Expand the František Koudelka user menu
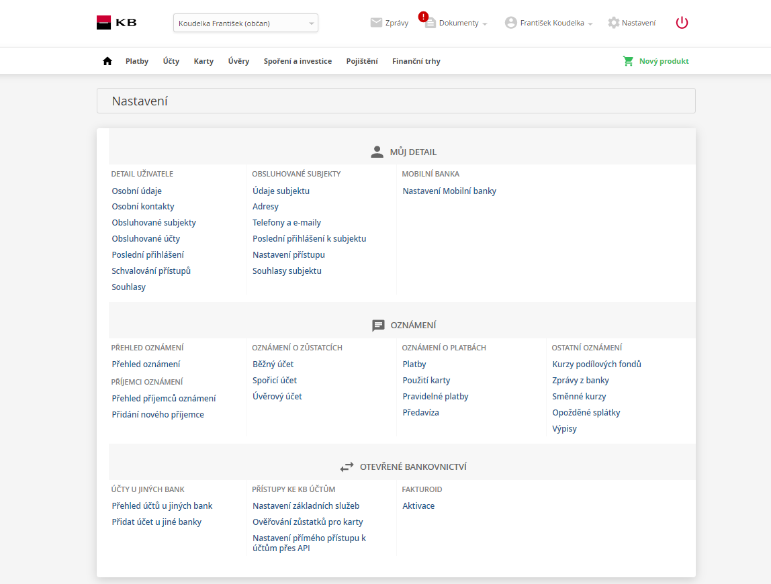Screen dimensions: 771x584 (590, 23)
